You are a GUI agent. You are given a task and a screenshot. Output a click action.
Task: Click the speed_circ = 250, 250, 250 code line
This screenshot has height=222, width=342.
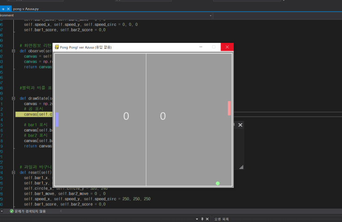87,199
